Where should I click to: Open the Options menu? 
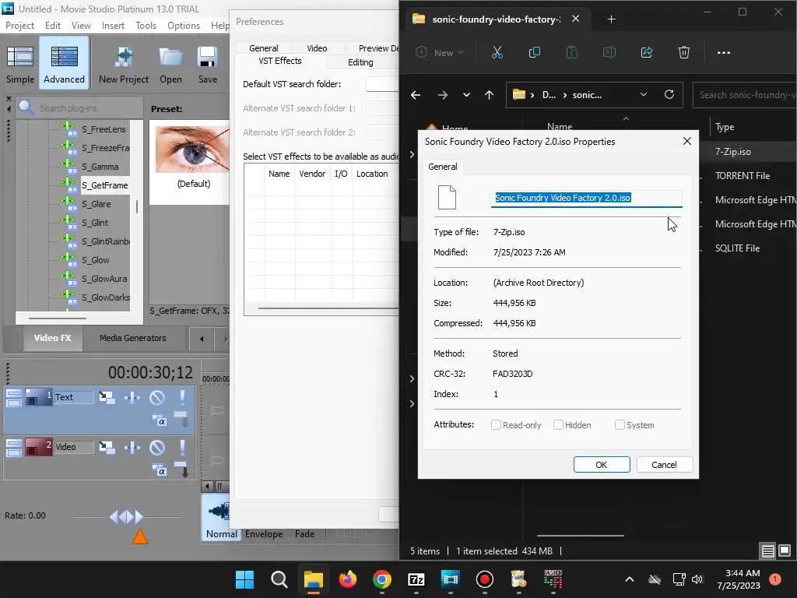click(184, 26)
